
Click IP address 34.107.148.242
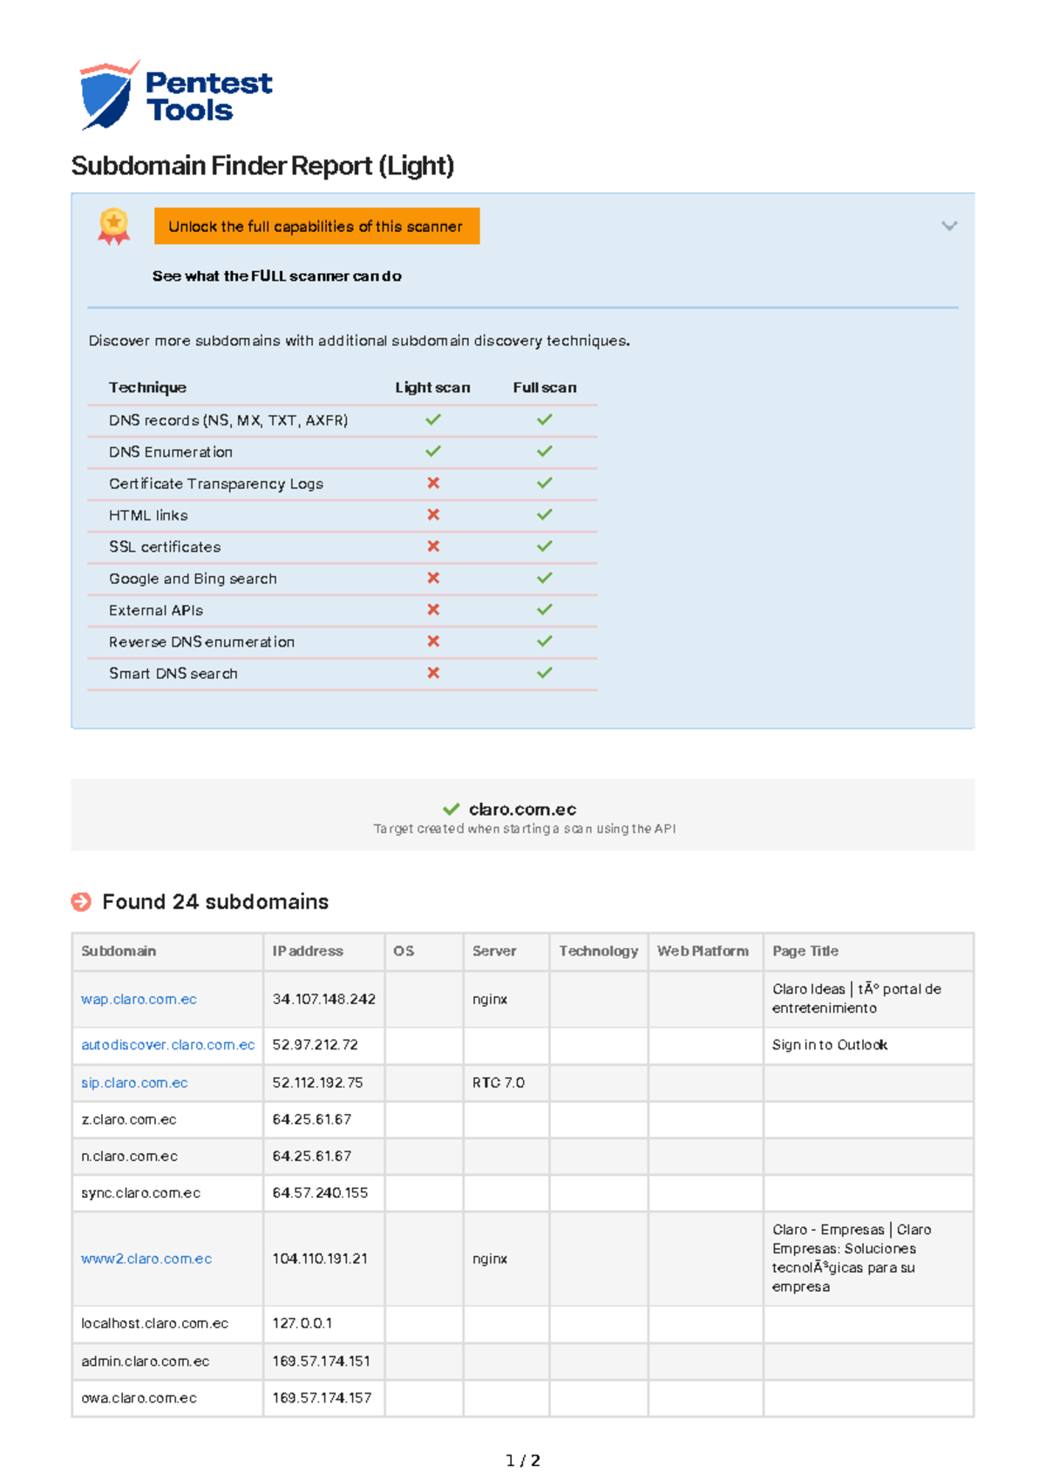323,1000
